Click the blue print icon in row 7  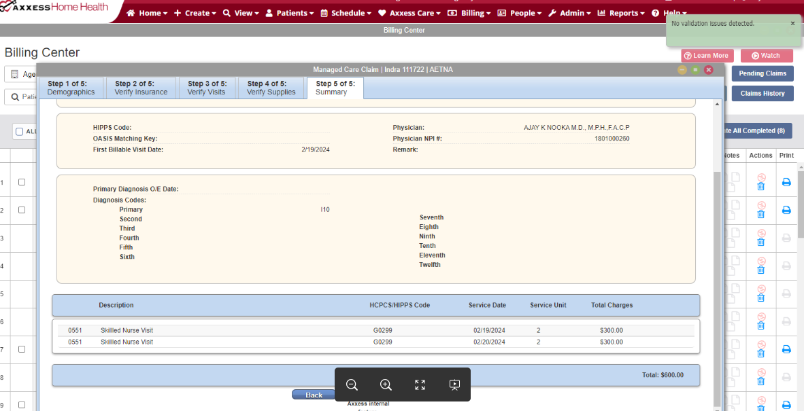[786, 349]
